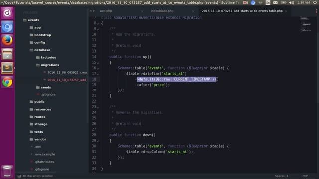This screenshot has width=319, height=179.
Task: Close the add starts at events table tab
Action: point(286,11)
